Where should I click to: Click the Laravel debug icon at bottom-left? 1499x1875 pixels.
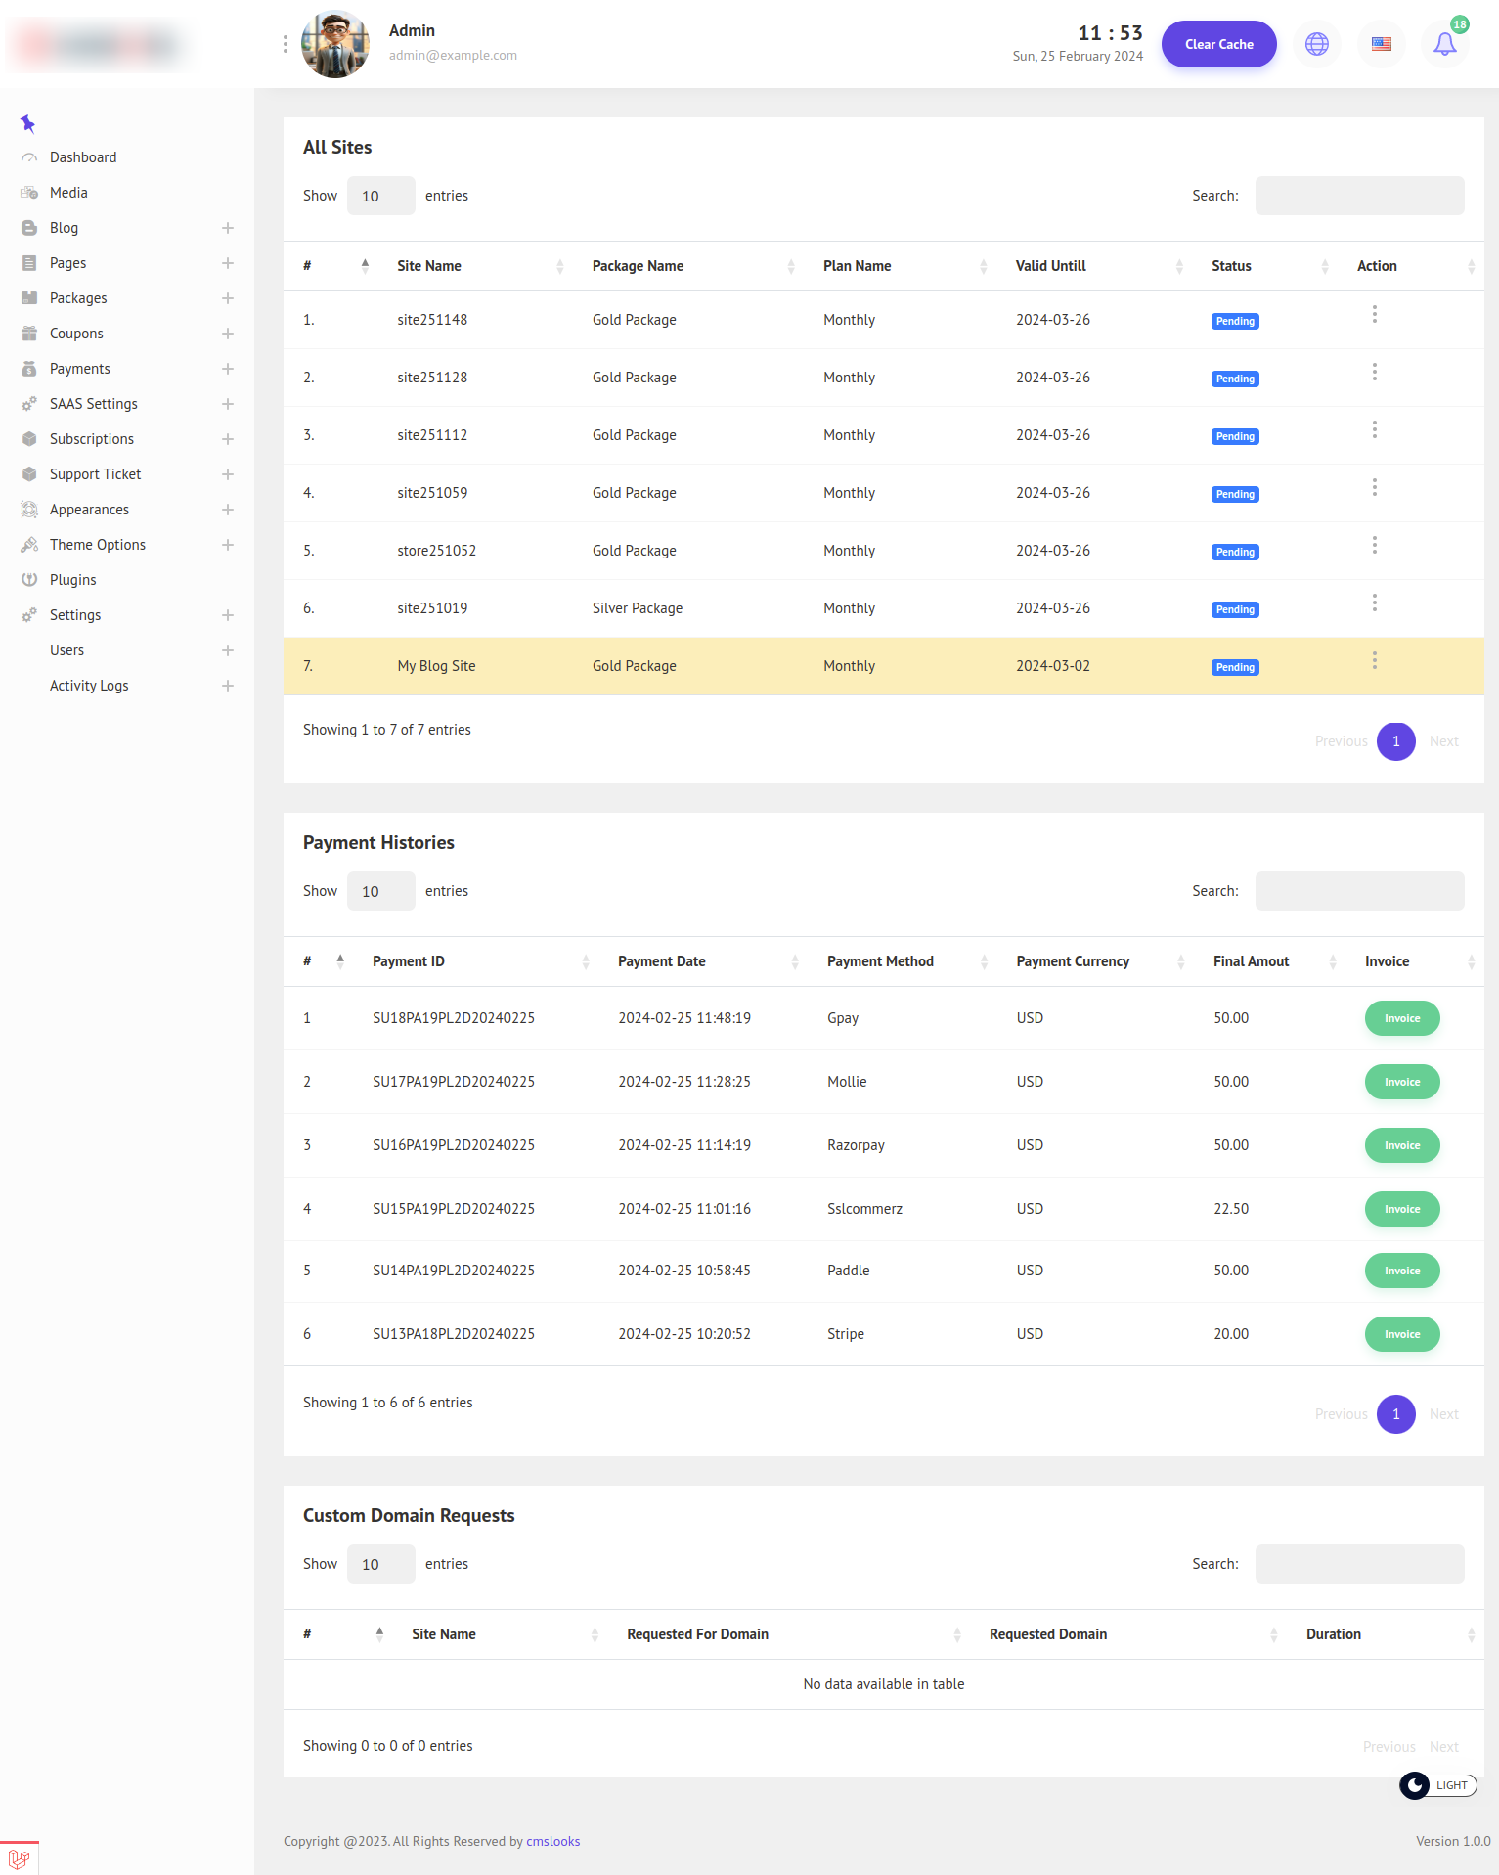coord(19,1857)
